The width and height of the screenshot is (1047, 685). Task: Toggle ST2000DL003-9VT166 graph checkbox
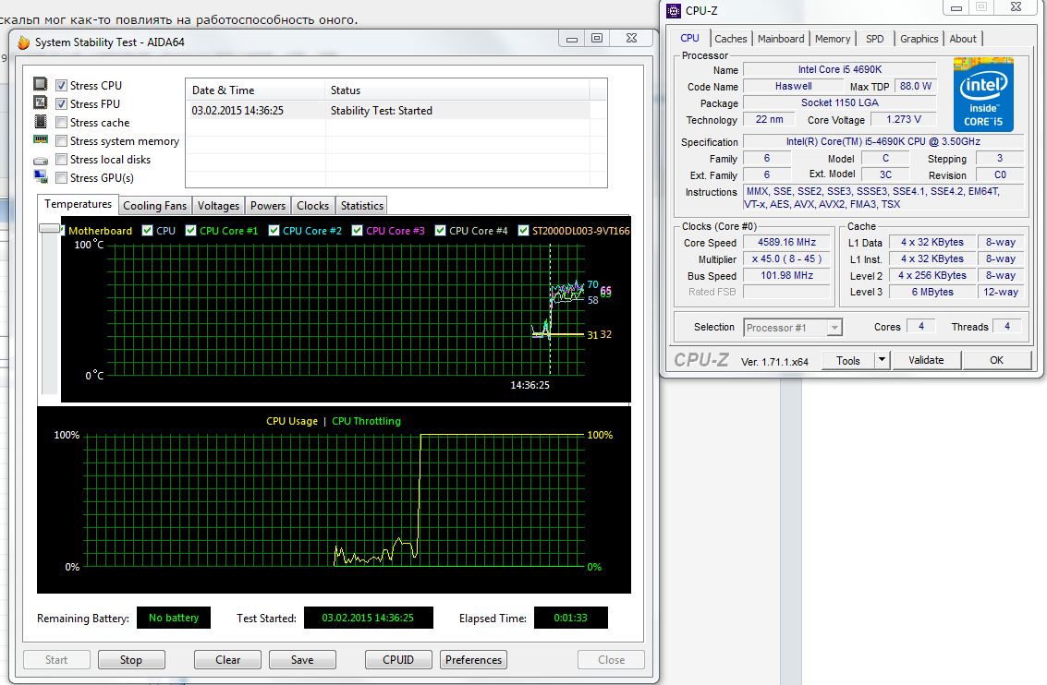coord(523,230)
